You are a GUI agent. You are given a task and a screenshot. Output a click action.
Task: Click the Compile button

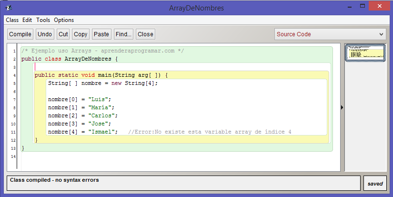coord(20,34)
